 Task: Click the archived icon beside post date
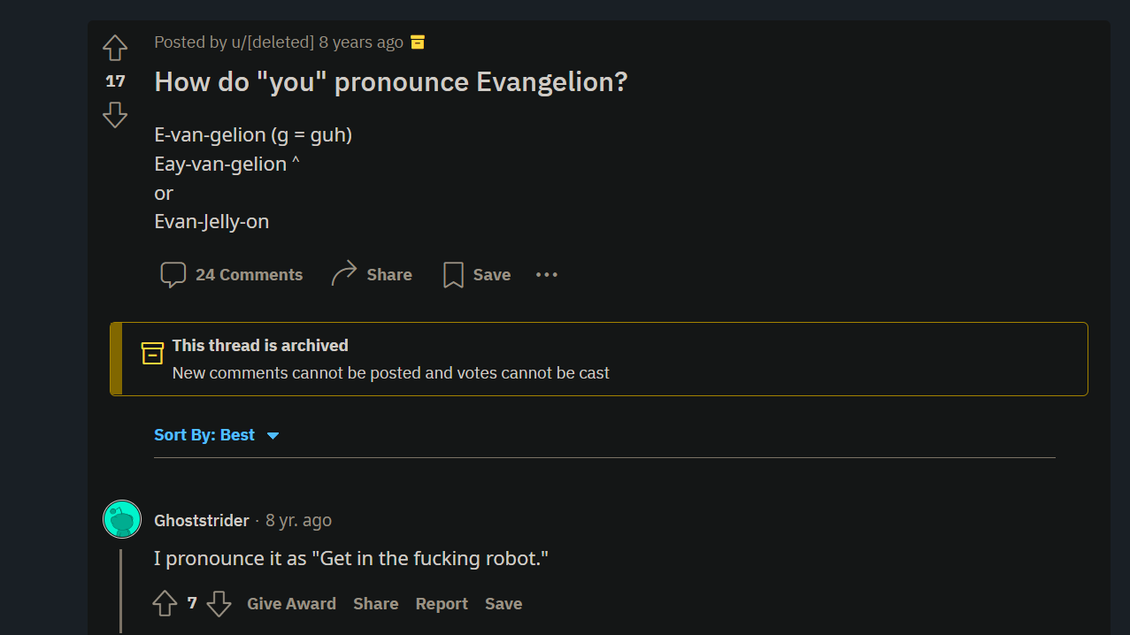coord(418,42)
